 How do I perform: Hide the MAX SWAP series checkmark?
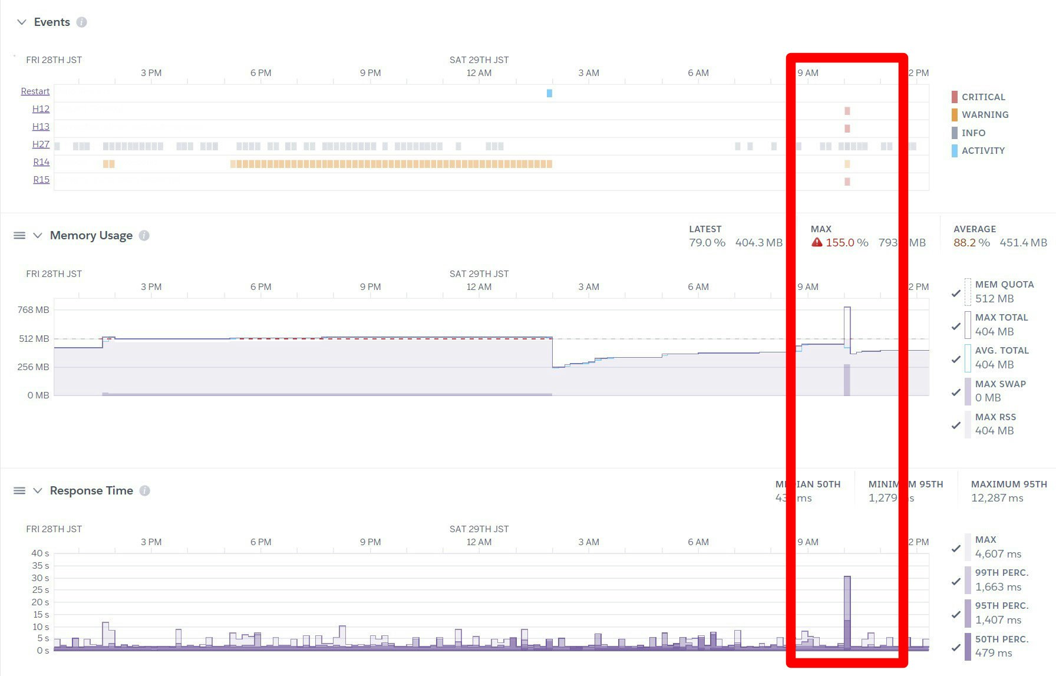[x=956, y=392]
